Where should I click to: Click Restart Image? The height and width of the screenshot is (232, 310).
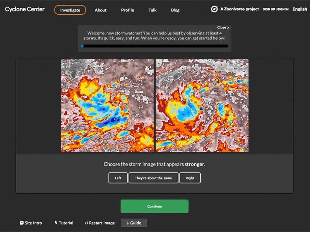tap(100, 223)
